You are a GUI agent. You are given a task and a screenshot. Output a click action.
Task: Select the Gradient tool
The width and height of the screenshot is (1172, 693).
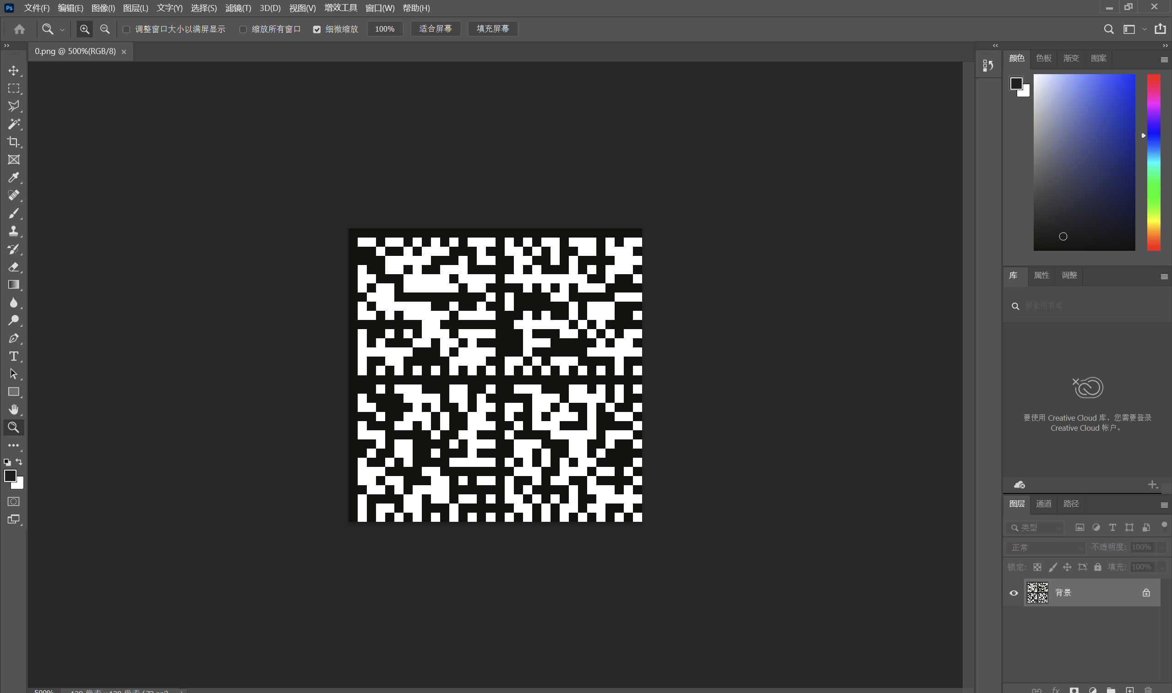[14, 285]
